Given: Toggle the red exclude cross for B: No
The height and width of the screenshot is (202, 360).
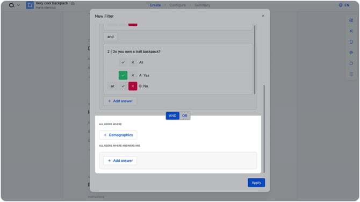Looking at the screenshot, I should tap(133, 86).
